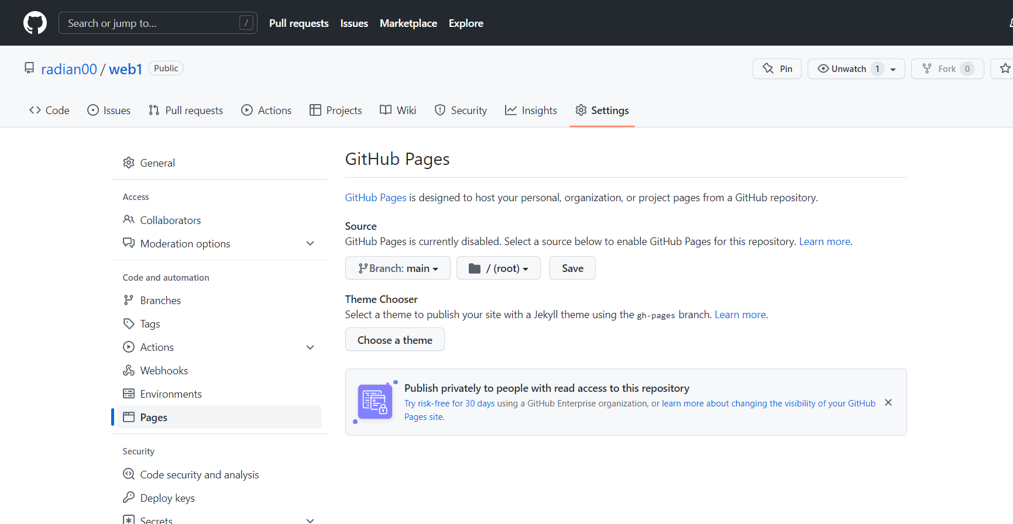Click the General gear icon in sidebar
Image resolution: width=1013 pixels, height=524 pixels.
[x=129, y=163]
